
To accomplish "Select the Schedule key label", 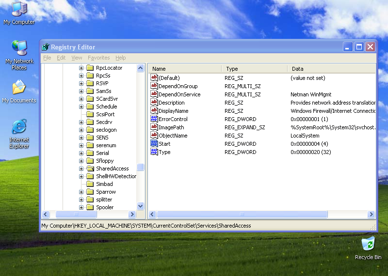I will click(x=107, y=107).
